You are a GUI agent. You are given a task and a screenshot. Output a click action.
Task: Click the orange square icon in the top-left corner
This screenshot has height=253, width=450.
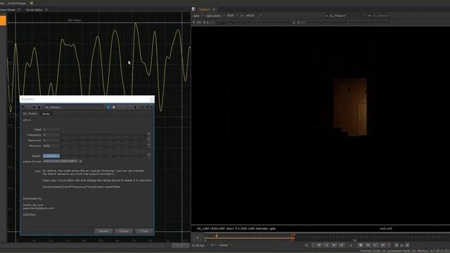tap(3, 20)
